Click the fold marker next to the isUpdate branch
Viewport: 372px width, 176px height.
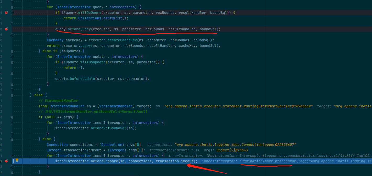coord(12,51)
